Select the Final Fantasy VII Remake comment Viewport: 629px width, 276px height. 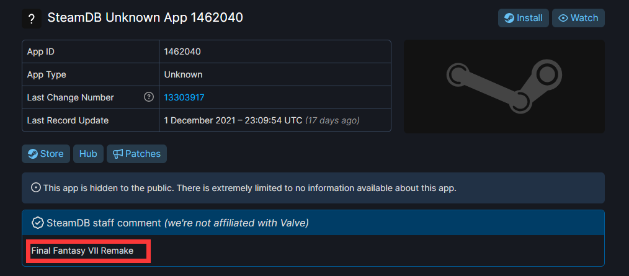point(83,251)
